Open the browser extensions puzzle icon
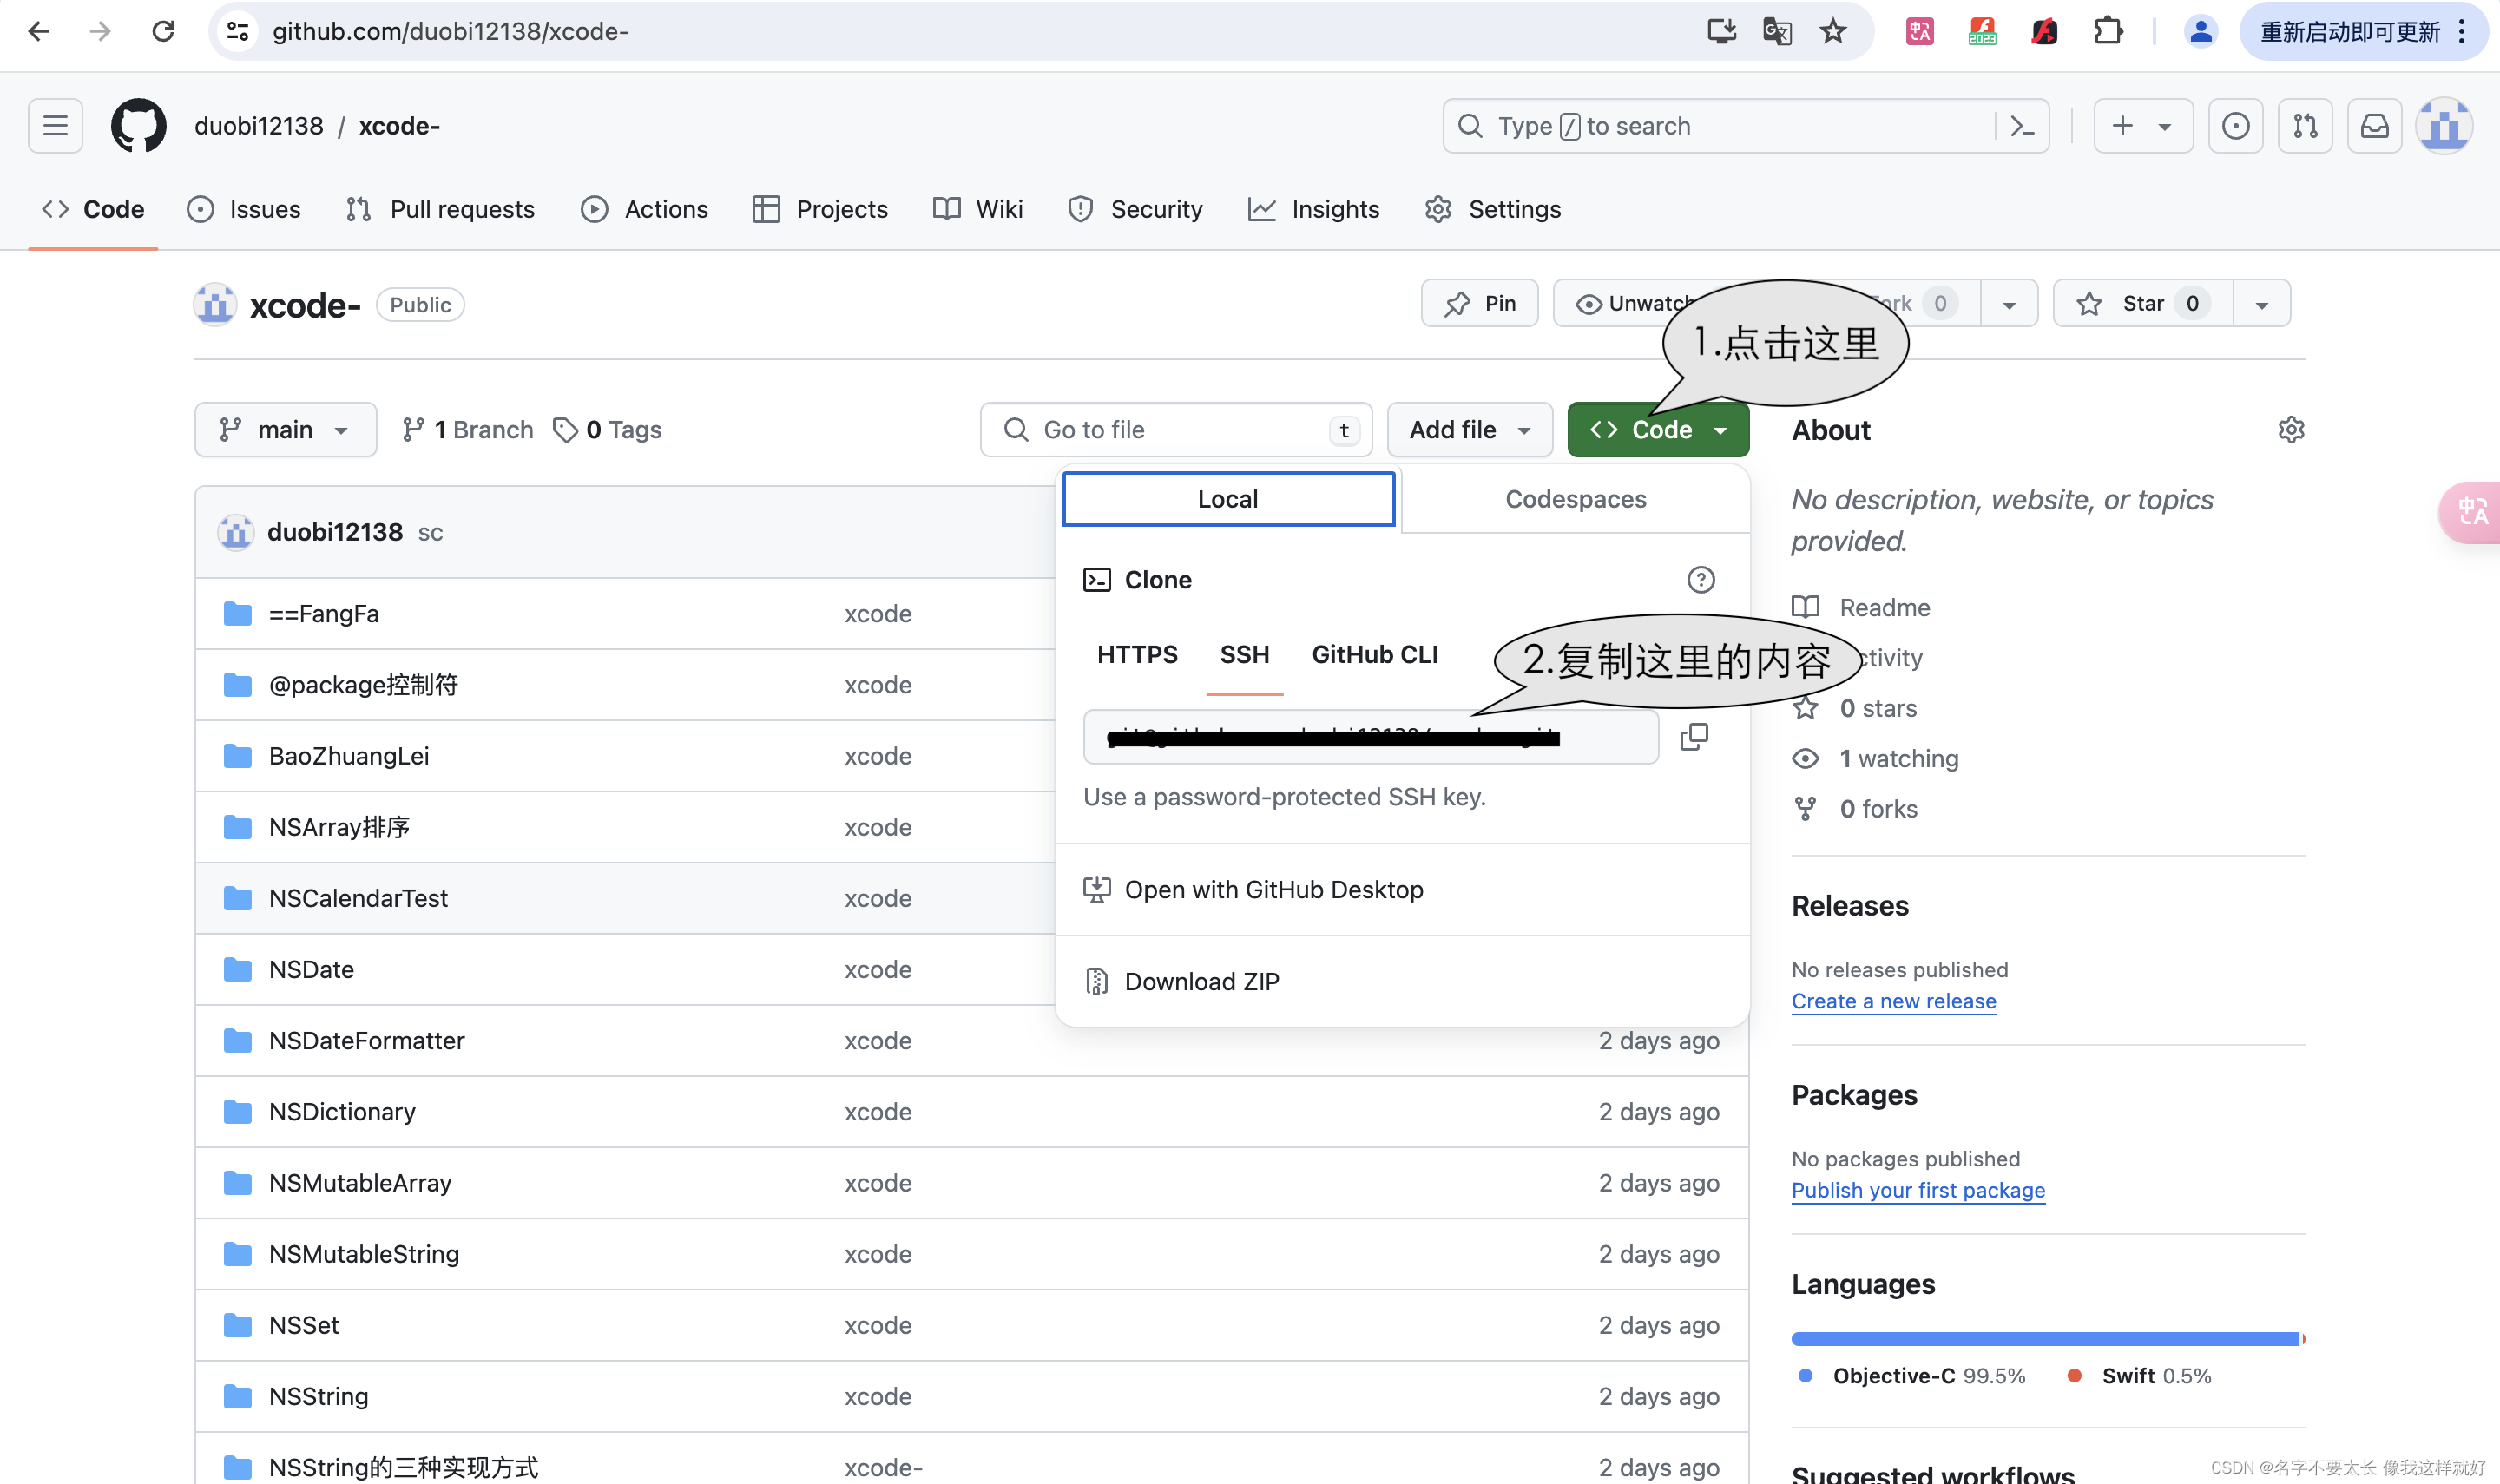Screen dimensions: 2500x1484 click(2108, 32)
